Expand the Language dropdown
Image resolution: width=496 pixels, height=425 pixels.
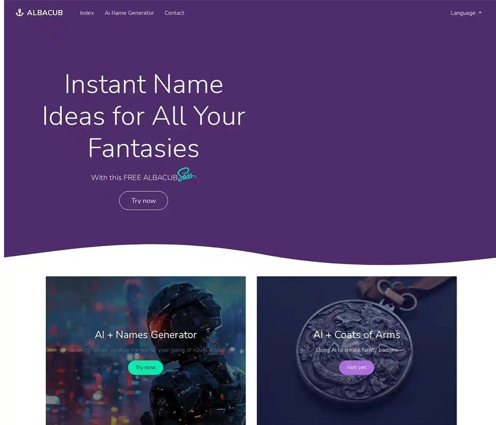(466, 13)
